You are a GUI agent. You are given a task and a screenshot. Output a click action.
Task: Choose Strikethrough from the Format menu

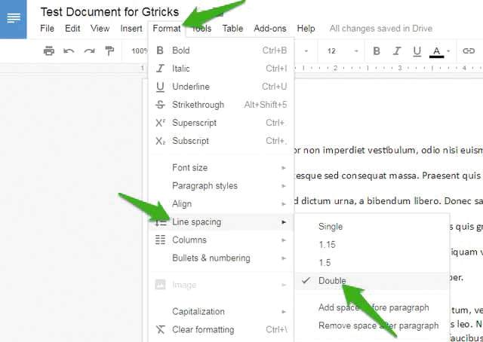point(198,105)
